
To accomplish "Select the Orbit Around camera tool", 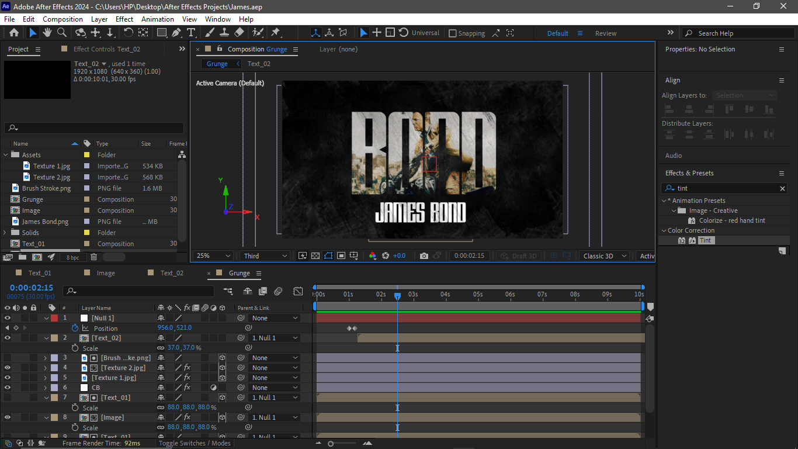I will tap(81, 33).
